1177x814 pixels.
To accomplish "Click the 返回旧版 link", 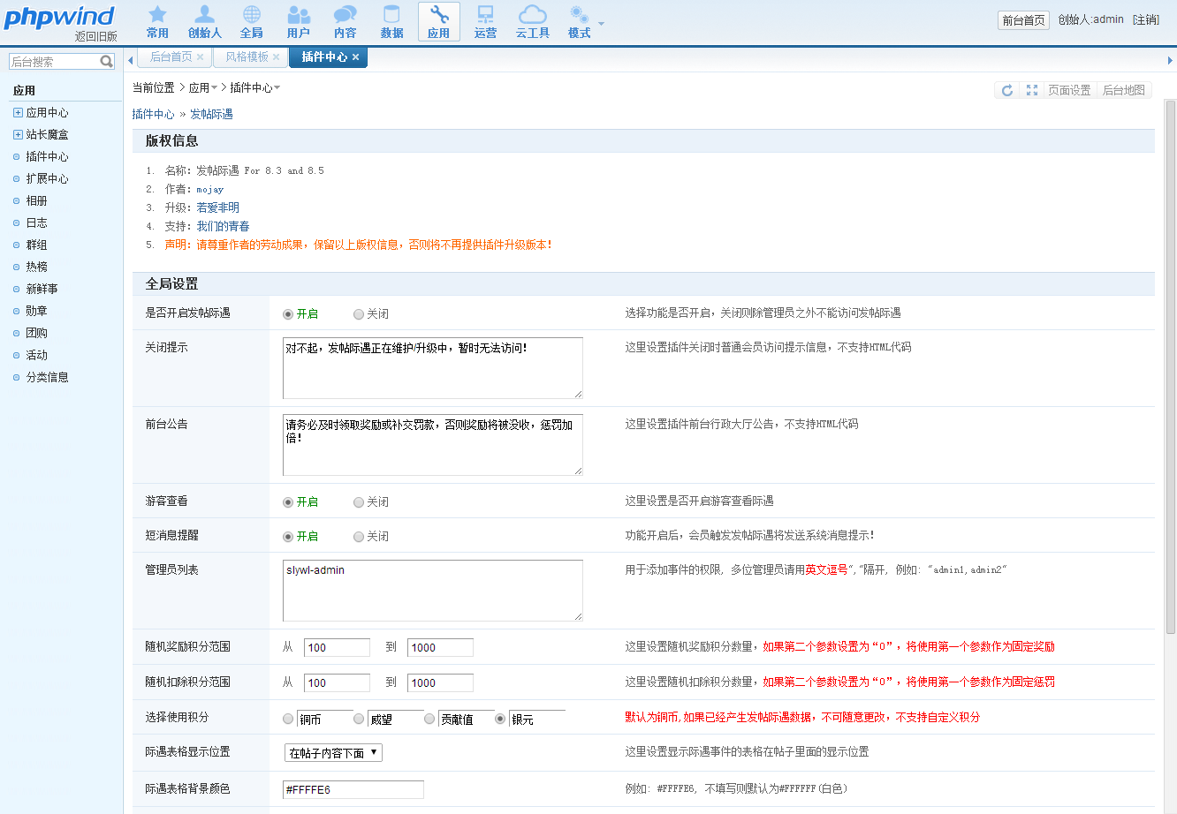I will [x=96, y=36].
